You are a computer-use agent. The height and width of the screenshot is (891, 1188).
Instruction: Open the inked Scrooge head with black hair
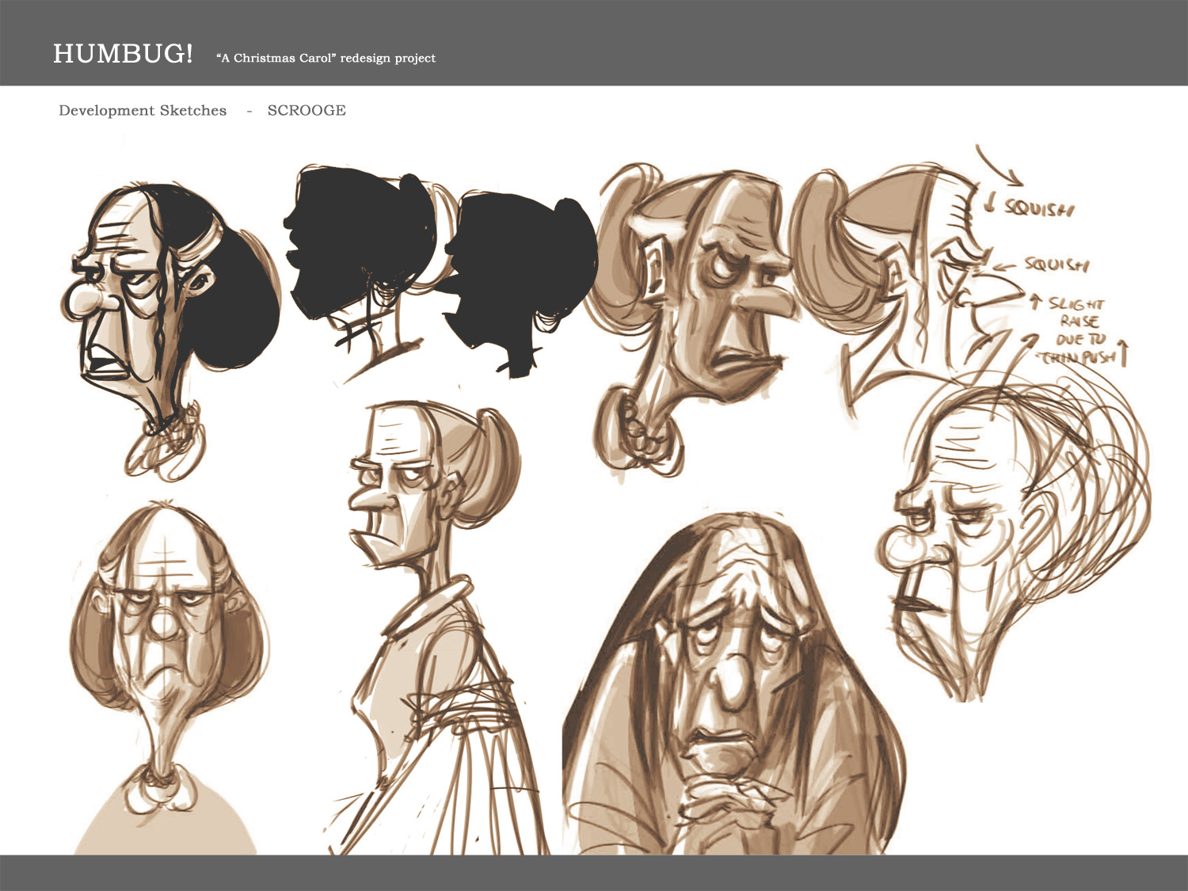pos(169,331)
